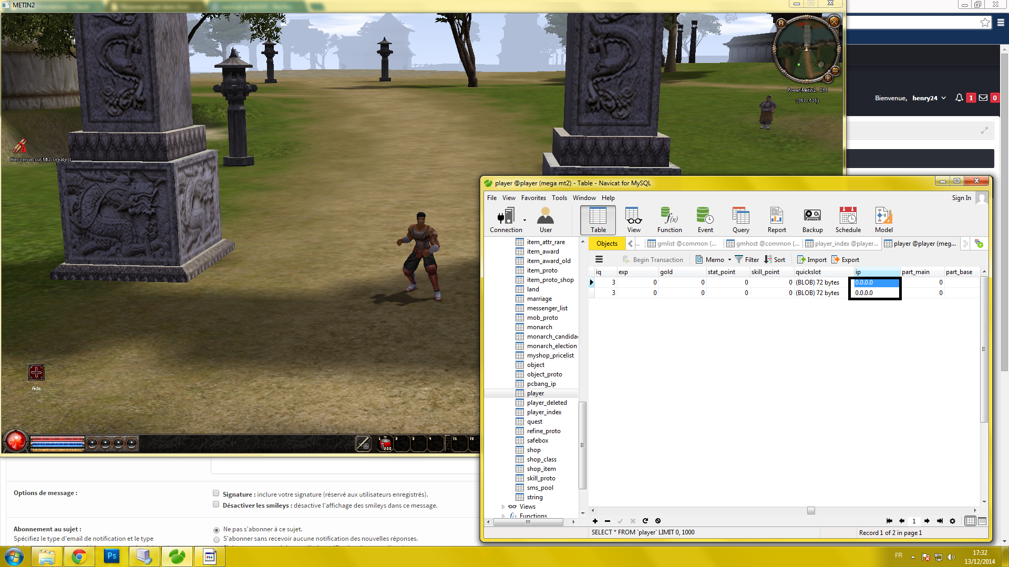Open the Schedule section in Navicat
The image size is (1009, 567).
tap(848, 220)
